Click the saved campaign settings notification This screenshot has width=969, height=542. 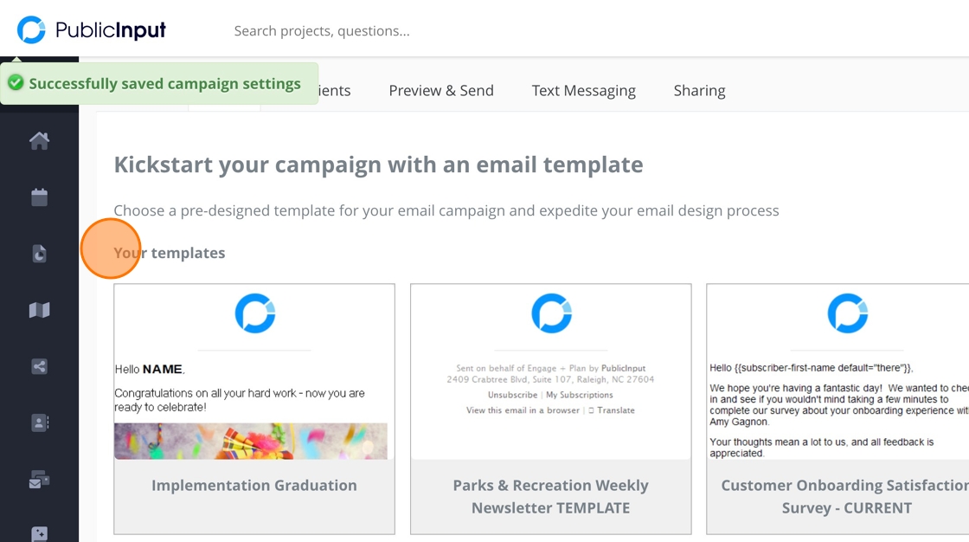164,84
